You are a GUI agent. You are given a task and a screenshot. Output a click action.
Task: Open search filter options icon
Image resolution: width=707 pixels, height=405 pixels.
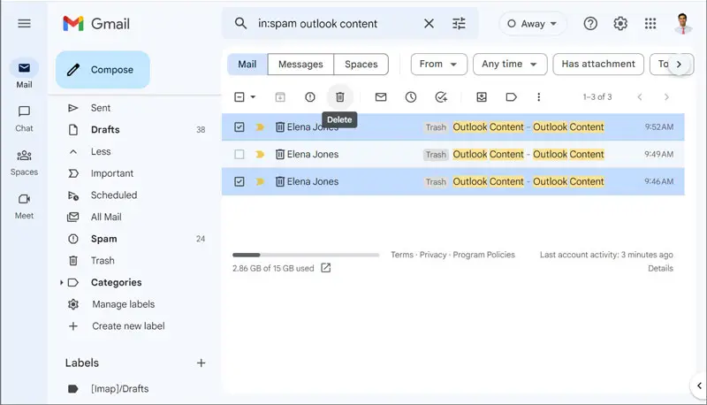[459, 24]
